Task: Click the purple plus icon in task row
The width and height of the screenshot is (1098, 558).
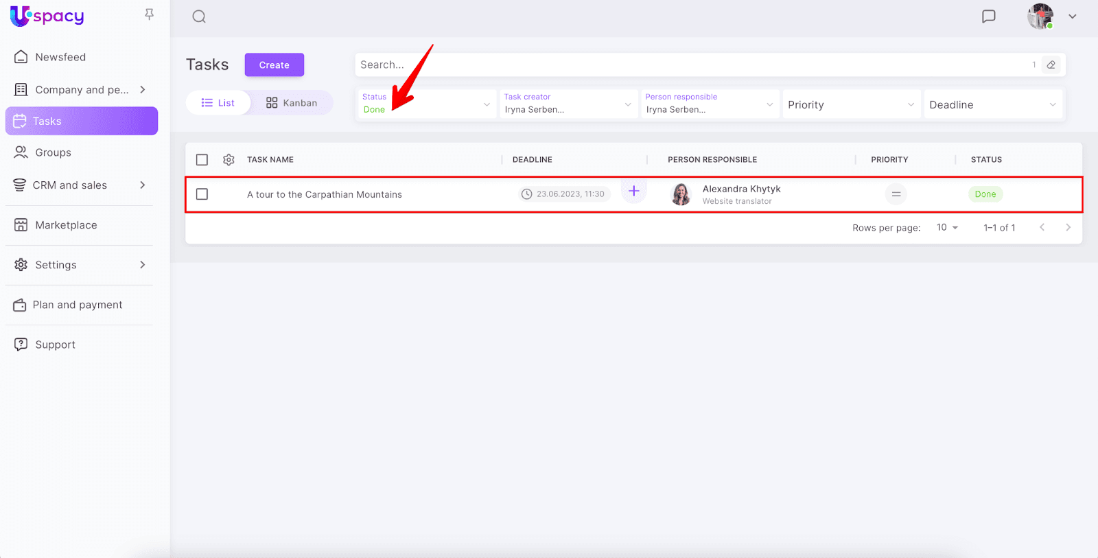Action: coord(633,191)
